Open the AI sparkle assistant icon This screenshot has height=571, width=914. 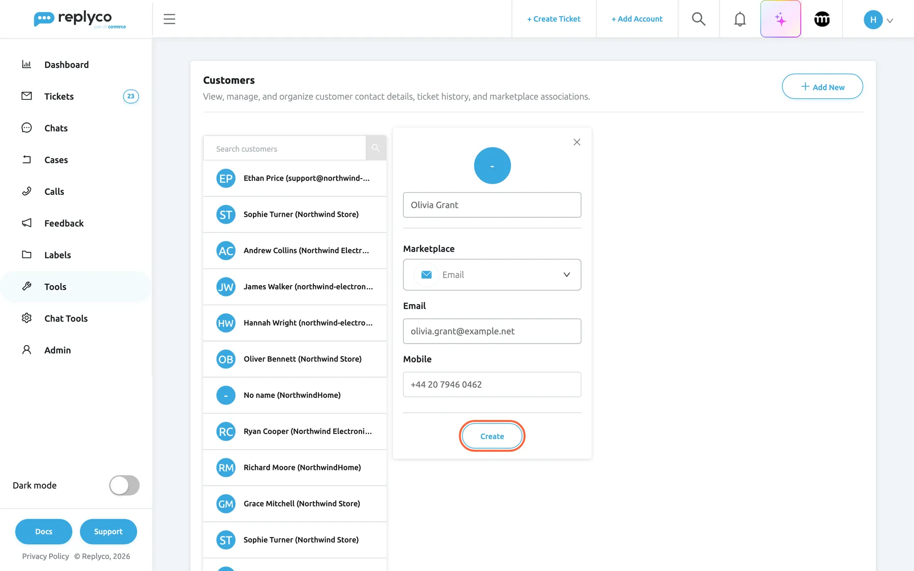point(780,19)
